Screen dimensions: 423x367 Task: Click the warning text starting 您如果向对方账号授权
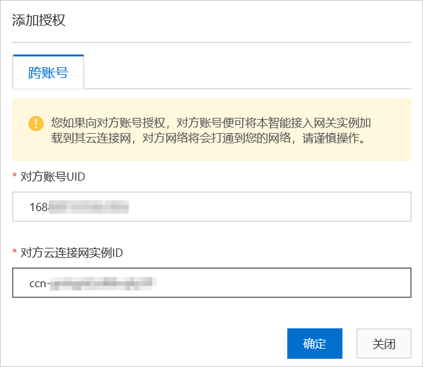pos(211,131)
